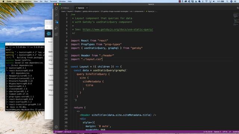This screenshot has width=239, height=134.
Task: Open macOS Spotlight search icon
Action: [x=227, y=1]
